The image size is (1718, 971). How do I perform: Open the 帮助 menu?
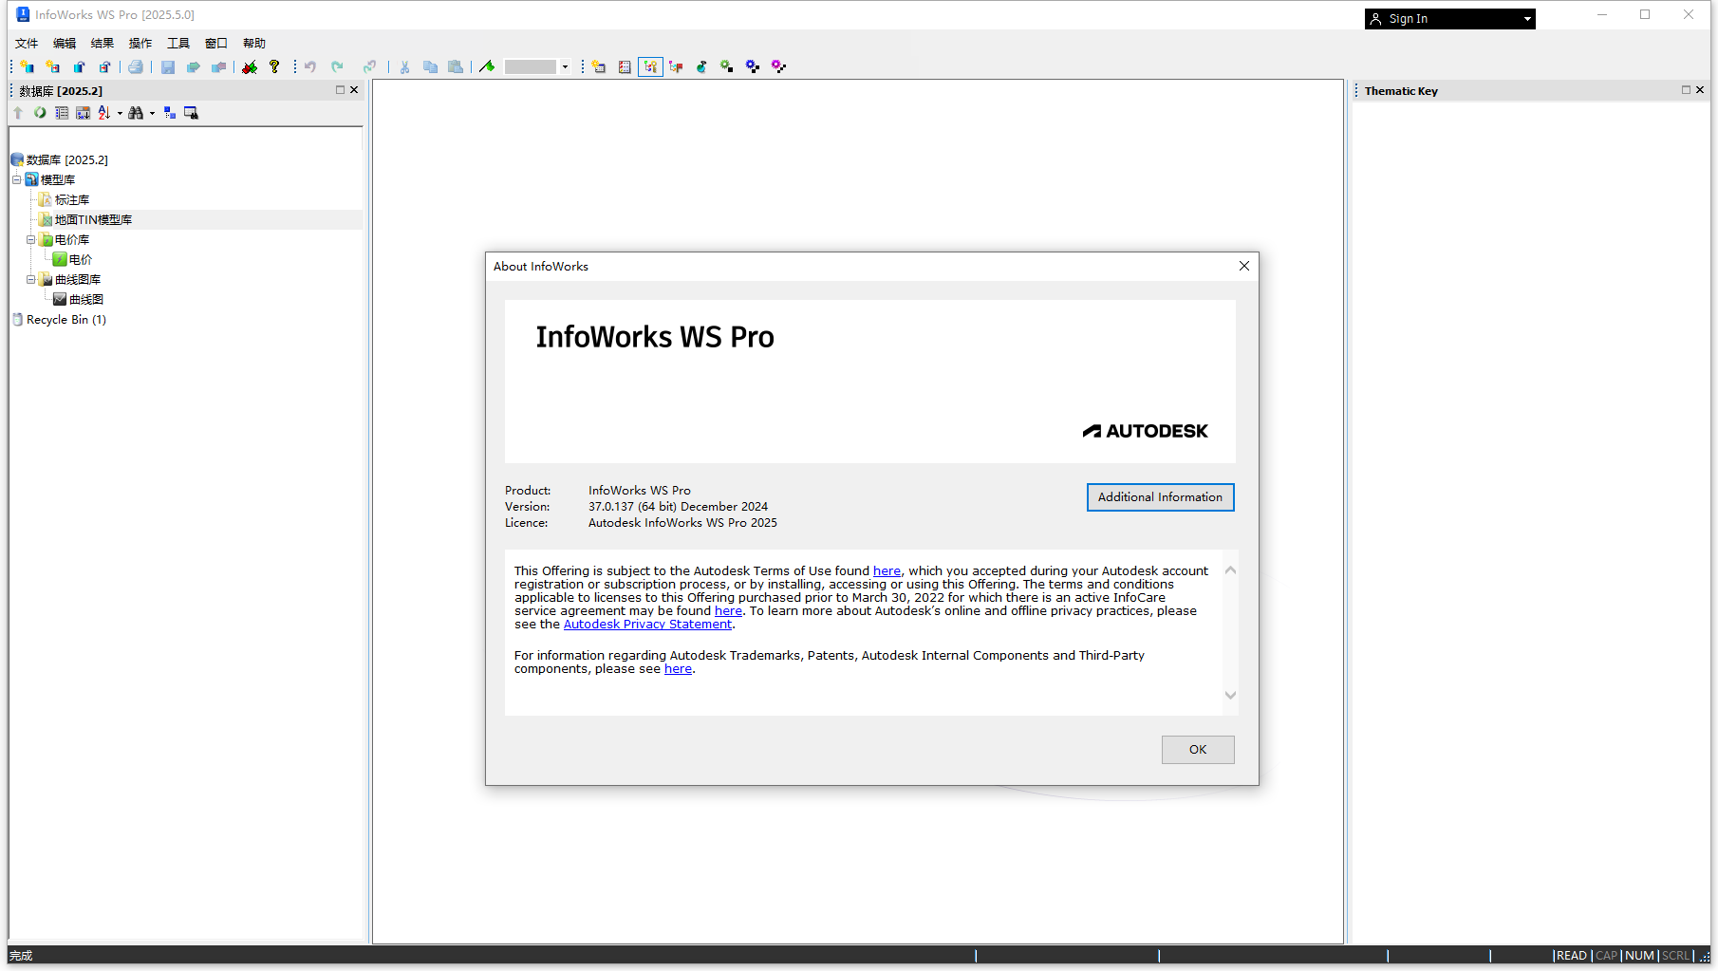click(x=254, y=44)
